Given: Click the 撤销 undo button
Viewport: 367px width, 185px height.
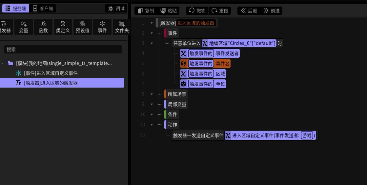Looking at the screenshot, I should 197,11.
